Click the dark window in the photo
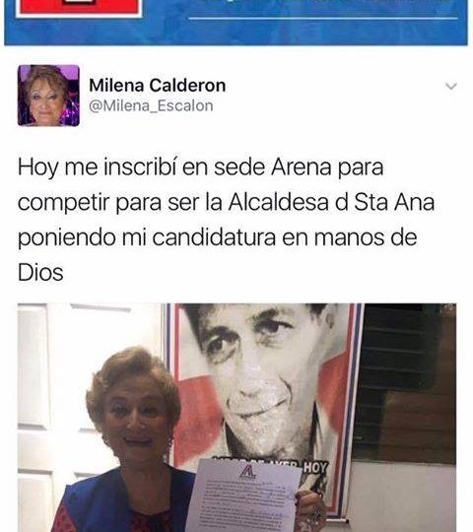The width and height of the screenshot is (473, 532). (405, 383)
